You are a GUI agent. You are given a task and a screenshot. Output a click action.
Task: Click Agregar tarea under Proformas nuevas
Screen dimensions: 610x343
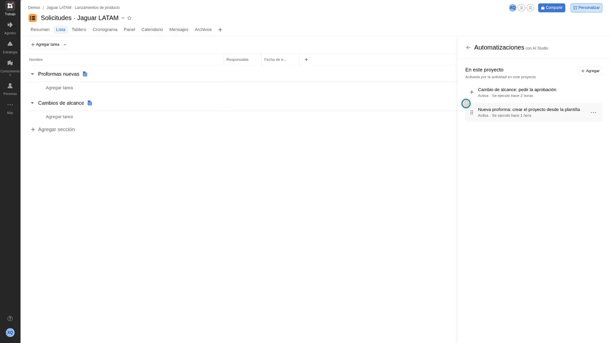tap(59, 88)
